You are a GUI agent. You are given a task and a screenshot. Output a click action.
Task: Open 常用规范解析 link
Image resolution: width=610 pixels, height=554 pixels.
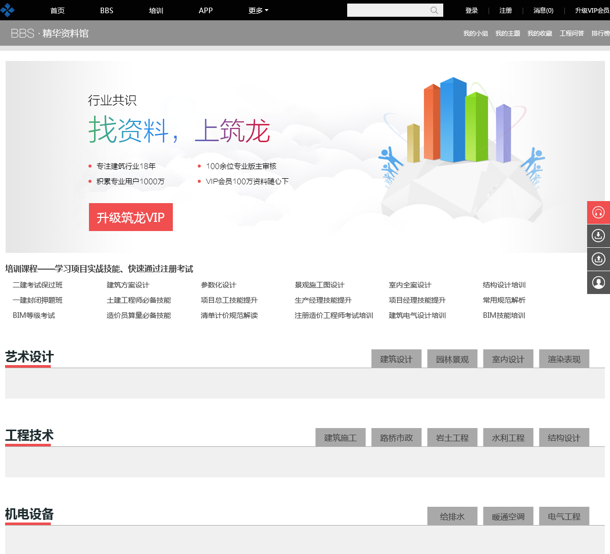(x=504, y=301)
